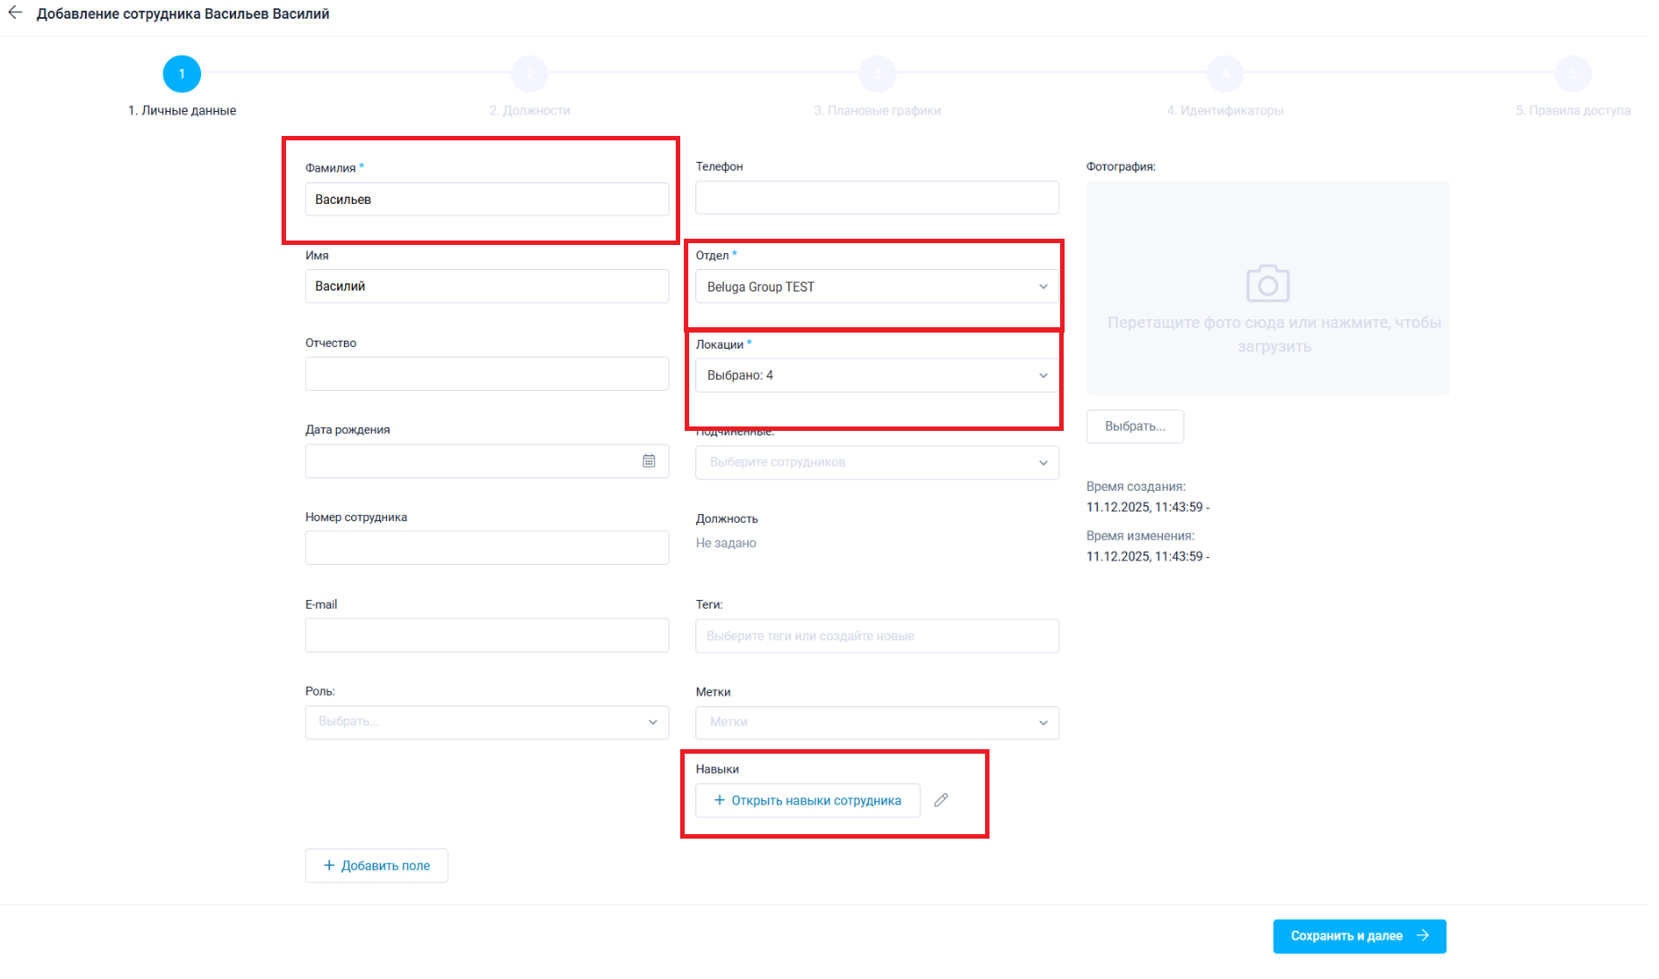This screenshot has height=979, width=1659.
Task: Open the subordinates employee selector
Action: (876, 462)
